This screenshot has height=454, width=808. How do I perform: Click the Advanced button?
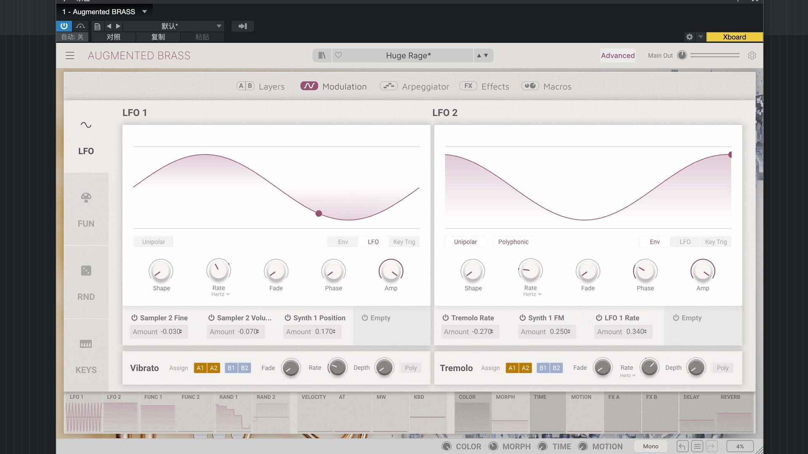click(617, 55)
